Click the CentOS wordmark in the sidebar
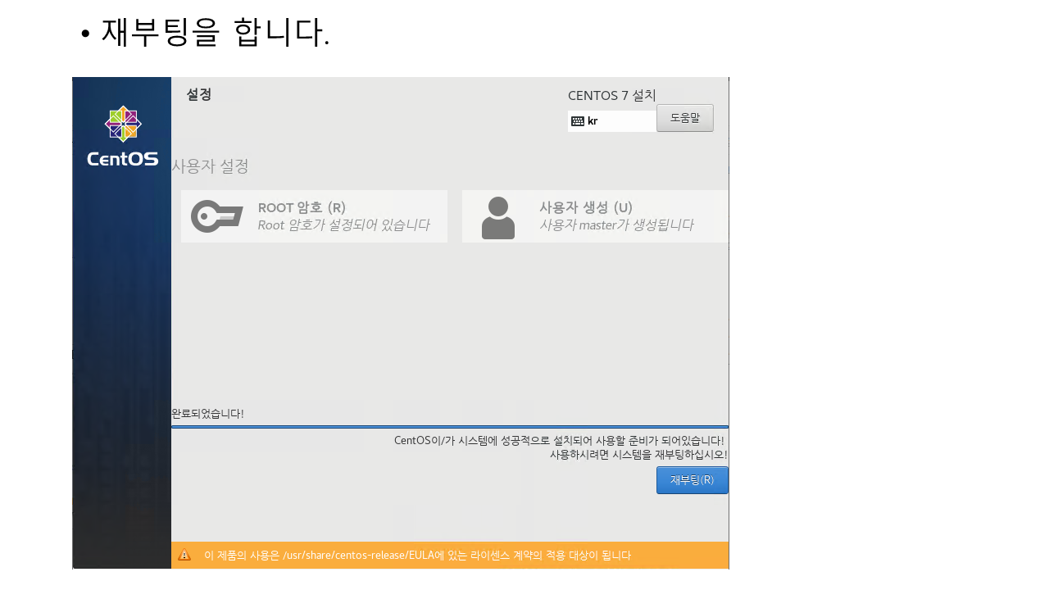 tap(123, 159)
